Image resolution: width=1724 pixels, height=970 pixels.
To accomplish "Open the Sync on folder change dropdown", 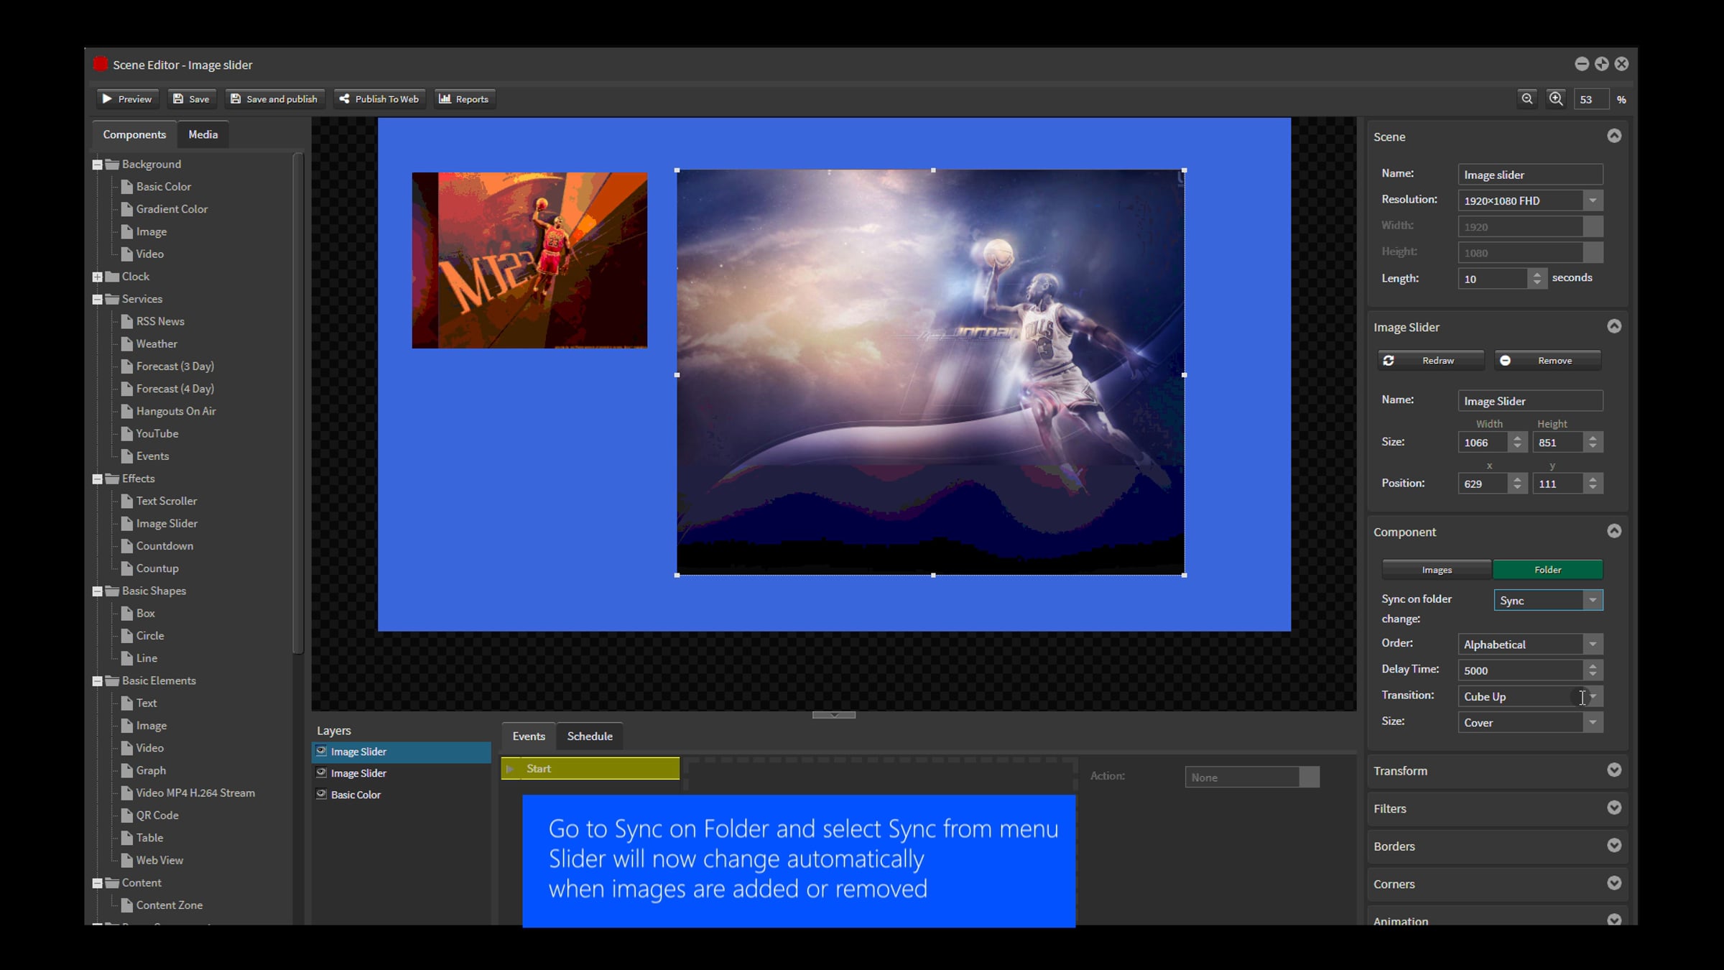I will pyautogui.click(x=1593, y=600).
